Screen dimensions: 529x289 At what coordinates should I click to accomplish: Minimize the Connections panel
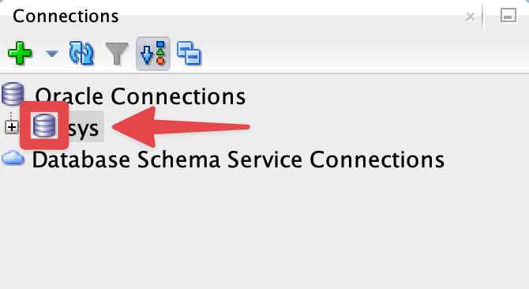point(508,16)
